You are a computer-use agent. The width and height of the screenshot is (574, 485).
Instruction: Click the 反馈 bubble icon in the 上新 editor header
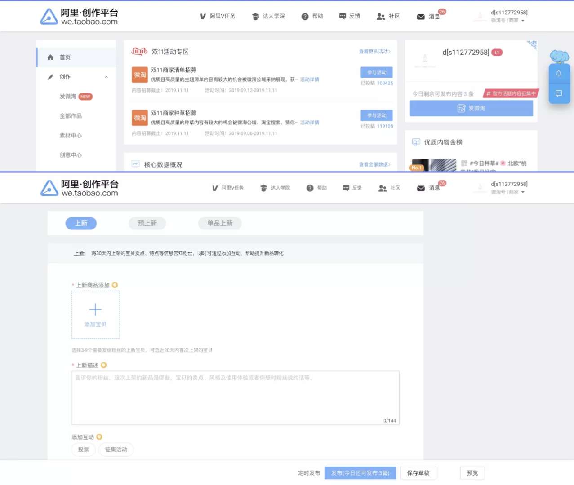click(346, 188)
